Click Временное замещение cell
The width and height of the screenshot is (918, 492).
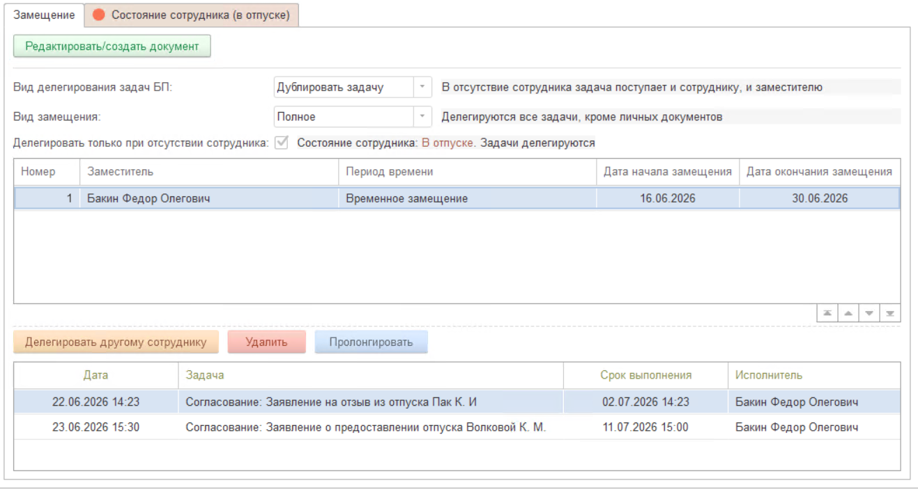(467, 198)
